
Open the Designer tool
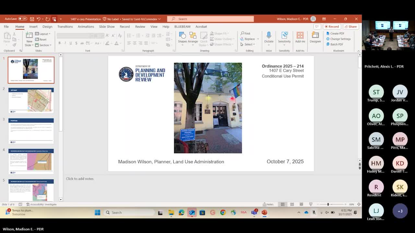[315, 37]
